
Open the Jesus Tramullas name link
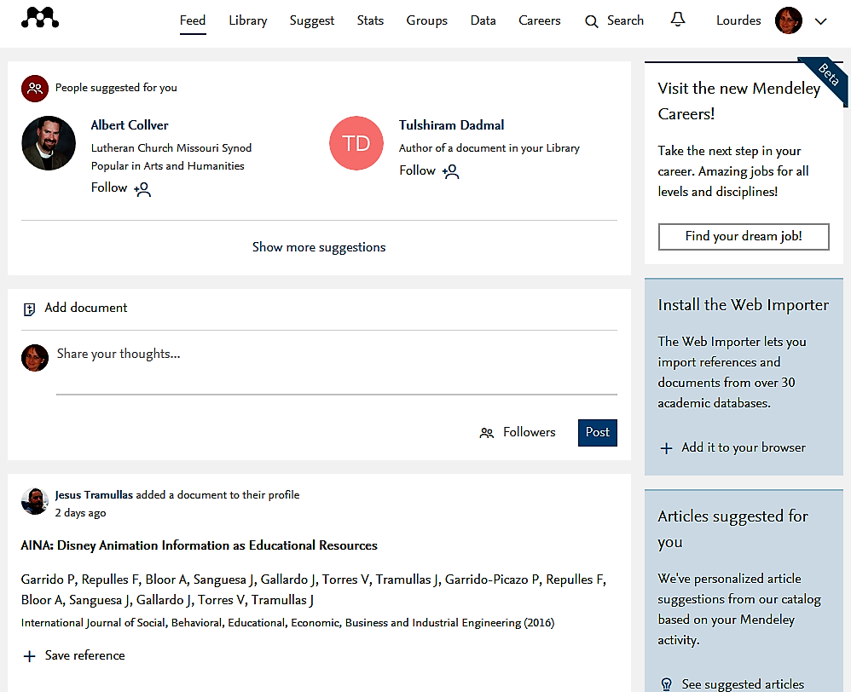94,495
